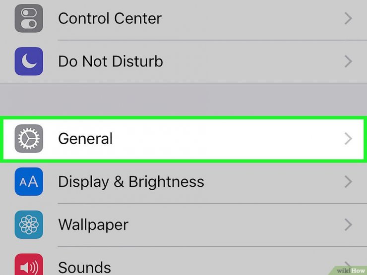Tap the Do Not Disturb moon icon

(29, 61)
